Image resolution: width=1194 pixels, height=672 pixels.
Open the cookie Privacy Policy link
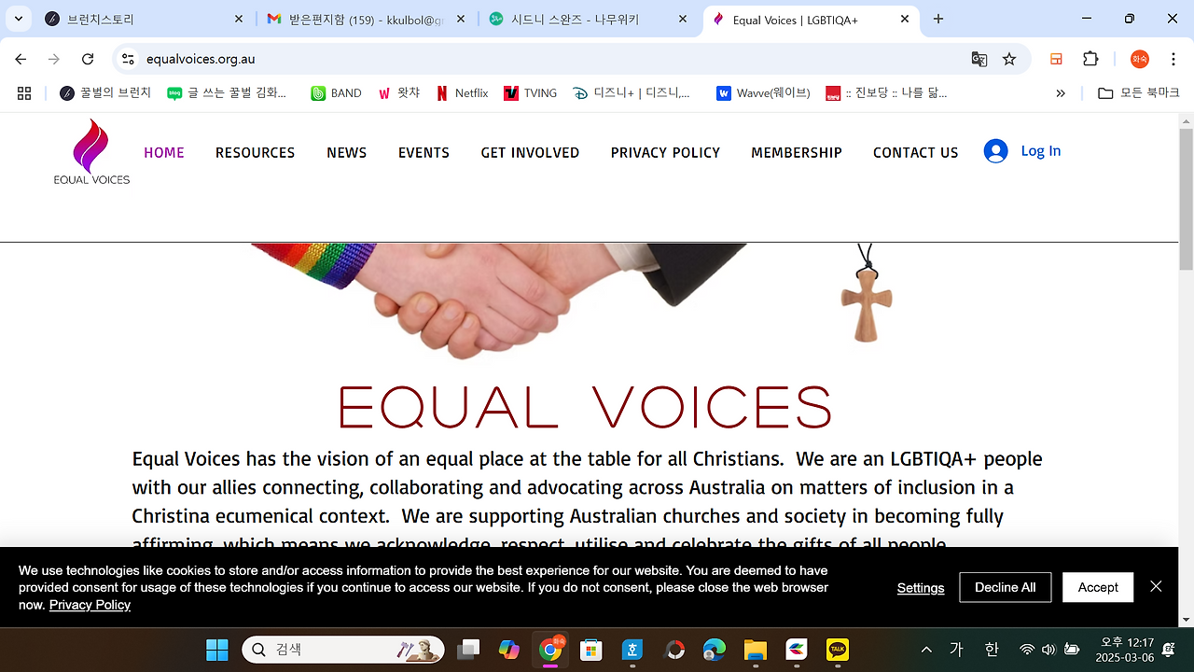90,605
